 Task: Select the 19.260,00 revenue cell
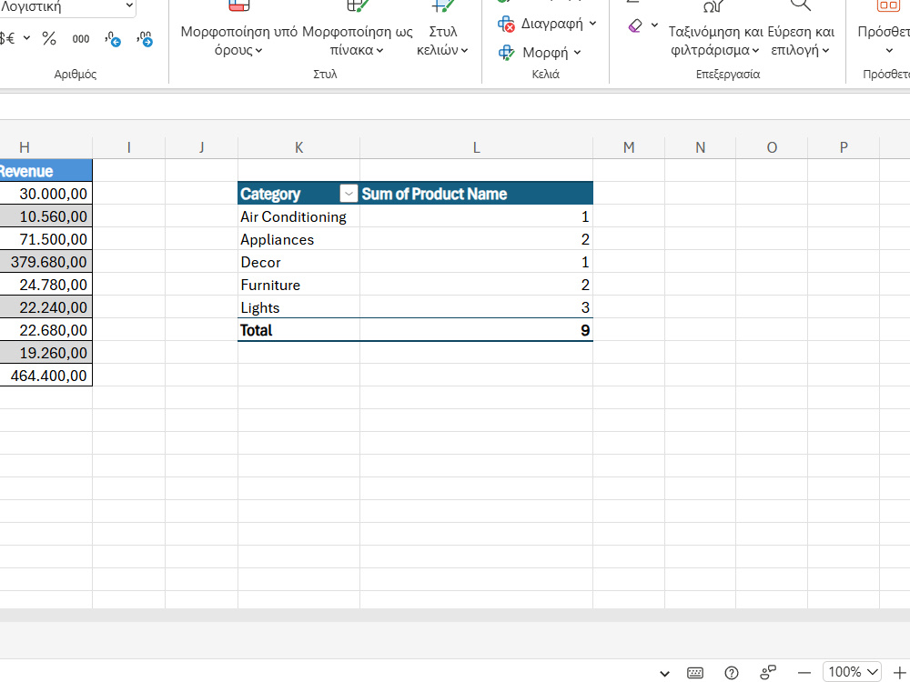(x=45, y=352)
